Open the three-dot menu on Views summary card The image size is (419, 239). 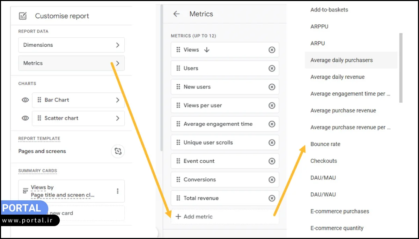pos(118,191)
